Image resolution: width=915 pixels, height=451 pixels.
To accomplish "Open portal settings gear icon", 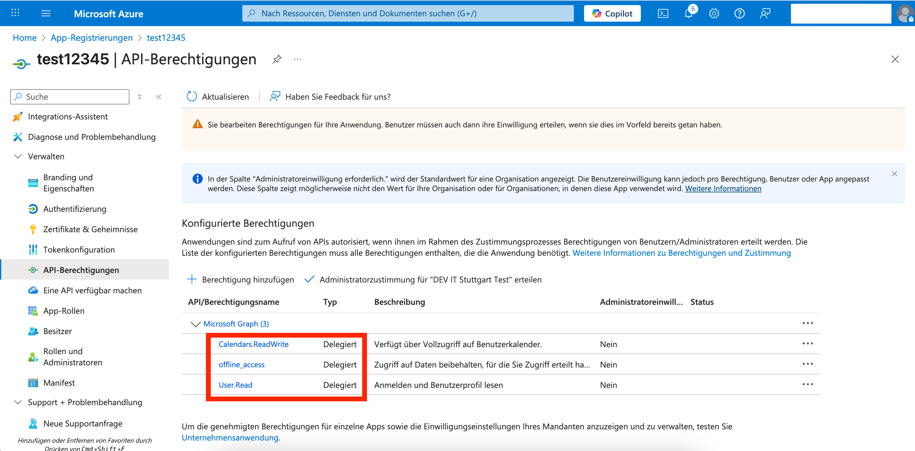I will click(714, 13).
